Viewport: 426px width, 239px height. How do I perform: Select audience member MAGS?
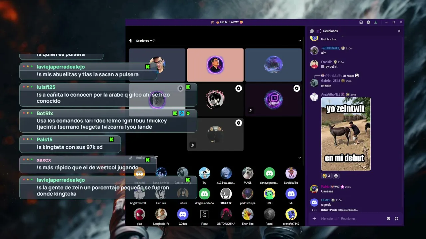(248, 176)
